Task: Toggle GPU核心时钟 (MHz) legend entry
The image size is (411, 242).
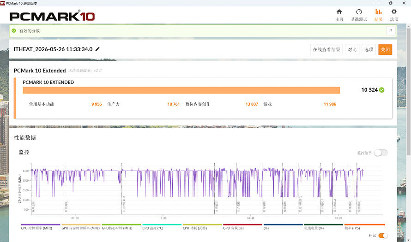Action: [121, 227]
